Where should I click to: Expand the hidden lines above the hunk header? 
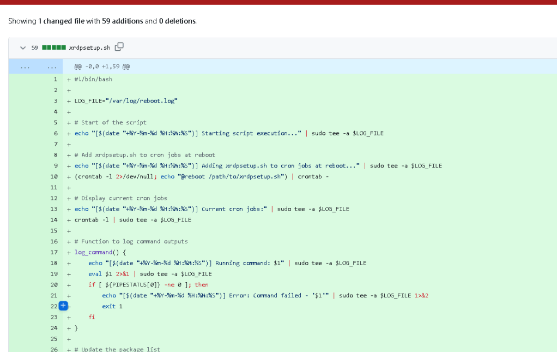point(35,67)
